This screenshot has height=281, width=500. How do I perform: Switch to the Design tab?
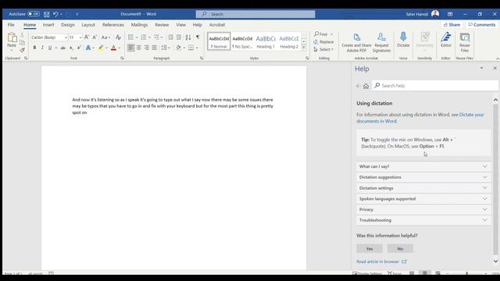click(68, 25)
